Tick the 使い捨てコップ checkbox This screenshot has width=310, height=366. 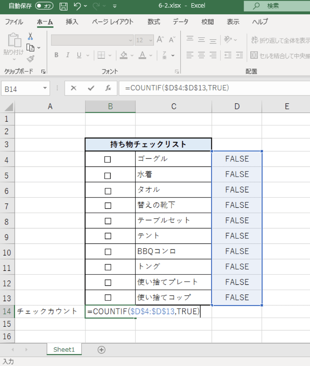point(108,297)
